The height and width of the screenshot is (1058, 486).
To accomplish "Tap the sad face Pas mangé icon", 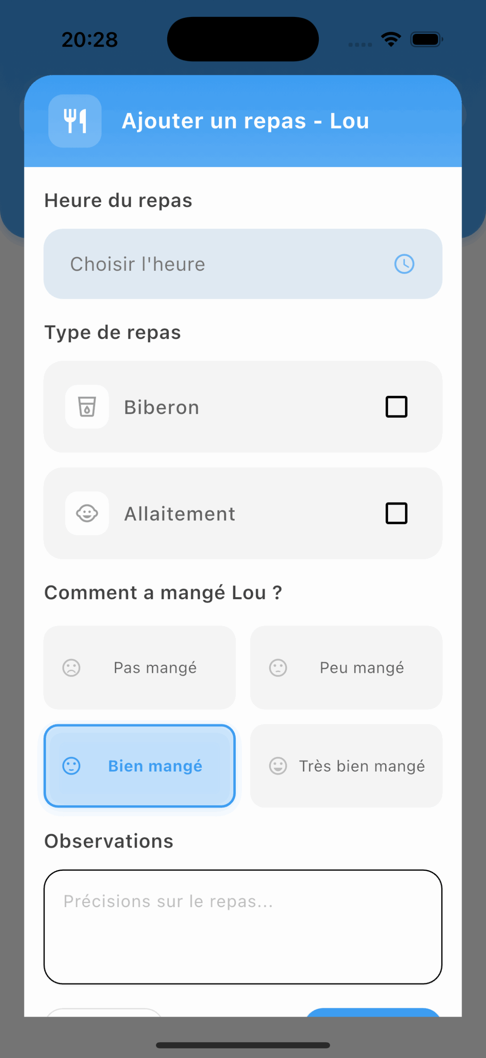I will click(71, 667).
